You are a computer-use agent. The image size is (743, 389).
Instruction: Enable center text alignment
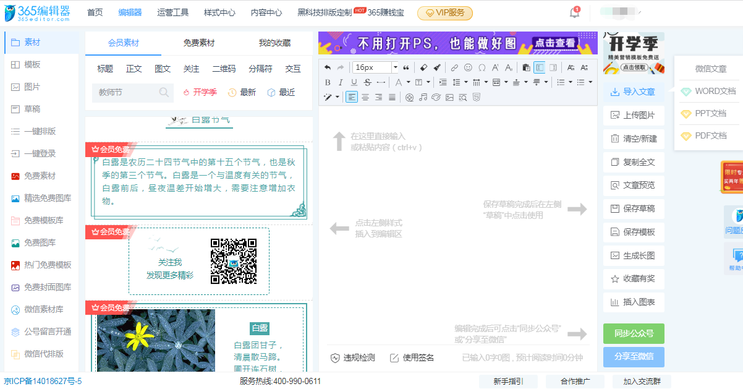[x=365, y=96]
